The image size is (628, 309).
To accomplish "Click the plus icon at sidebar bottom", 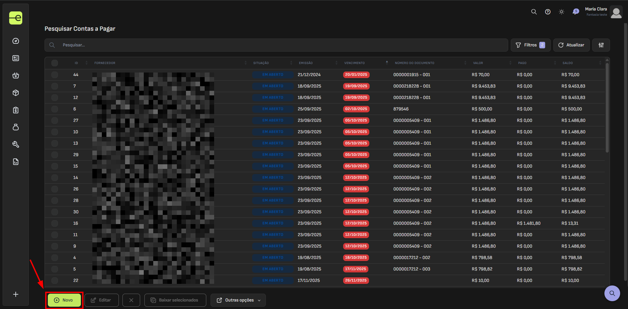I will [16, 294].
